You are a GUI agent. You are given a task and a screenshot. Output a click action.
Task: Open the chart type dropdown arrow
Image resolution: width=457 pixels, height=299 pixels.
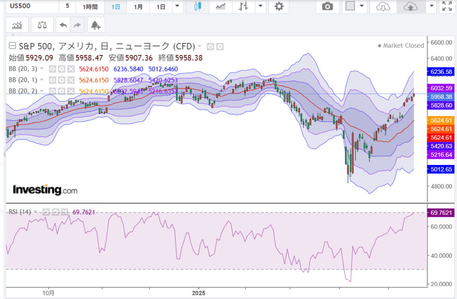pyautogui.click(x=261, y=6)
